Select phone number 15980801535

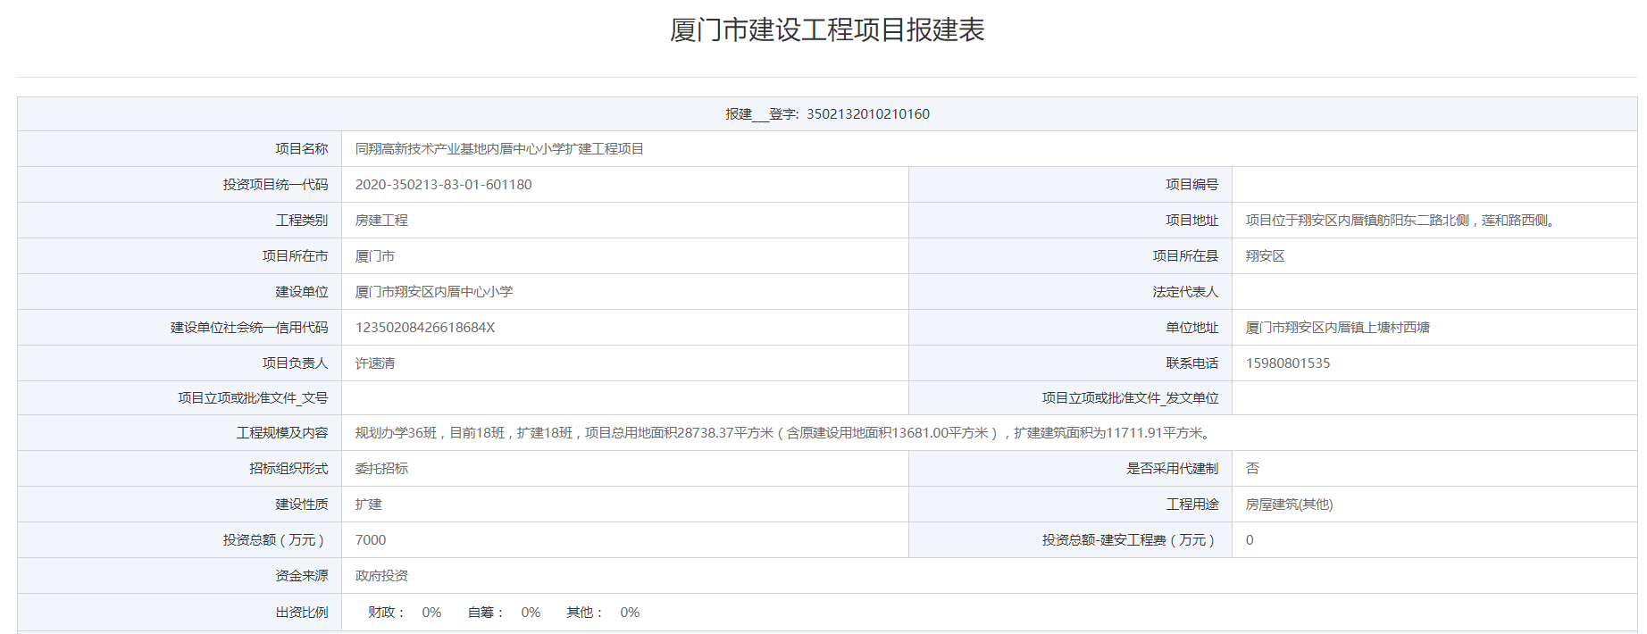coord(1288,363)
